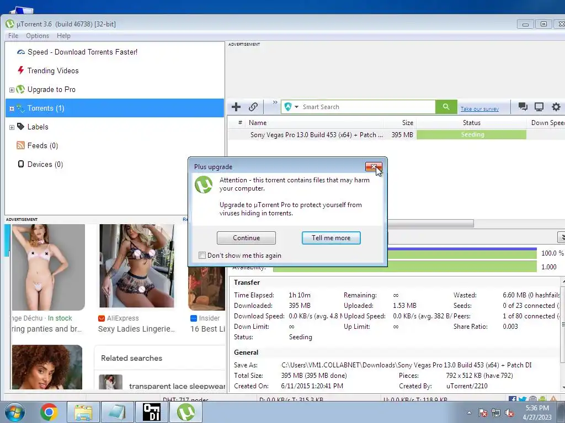Click the shield search provider icon
Viewport: 565px width, 423px height.
click(x=288, y=107)
